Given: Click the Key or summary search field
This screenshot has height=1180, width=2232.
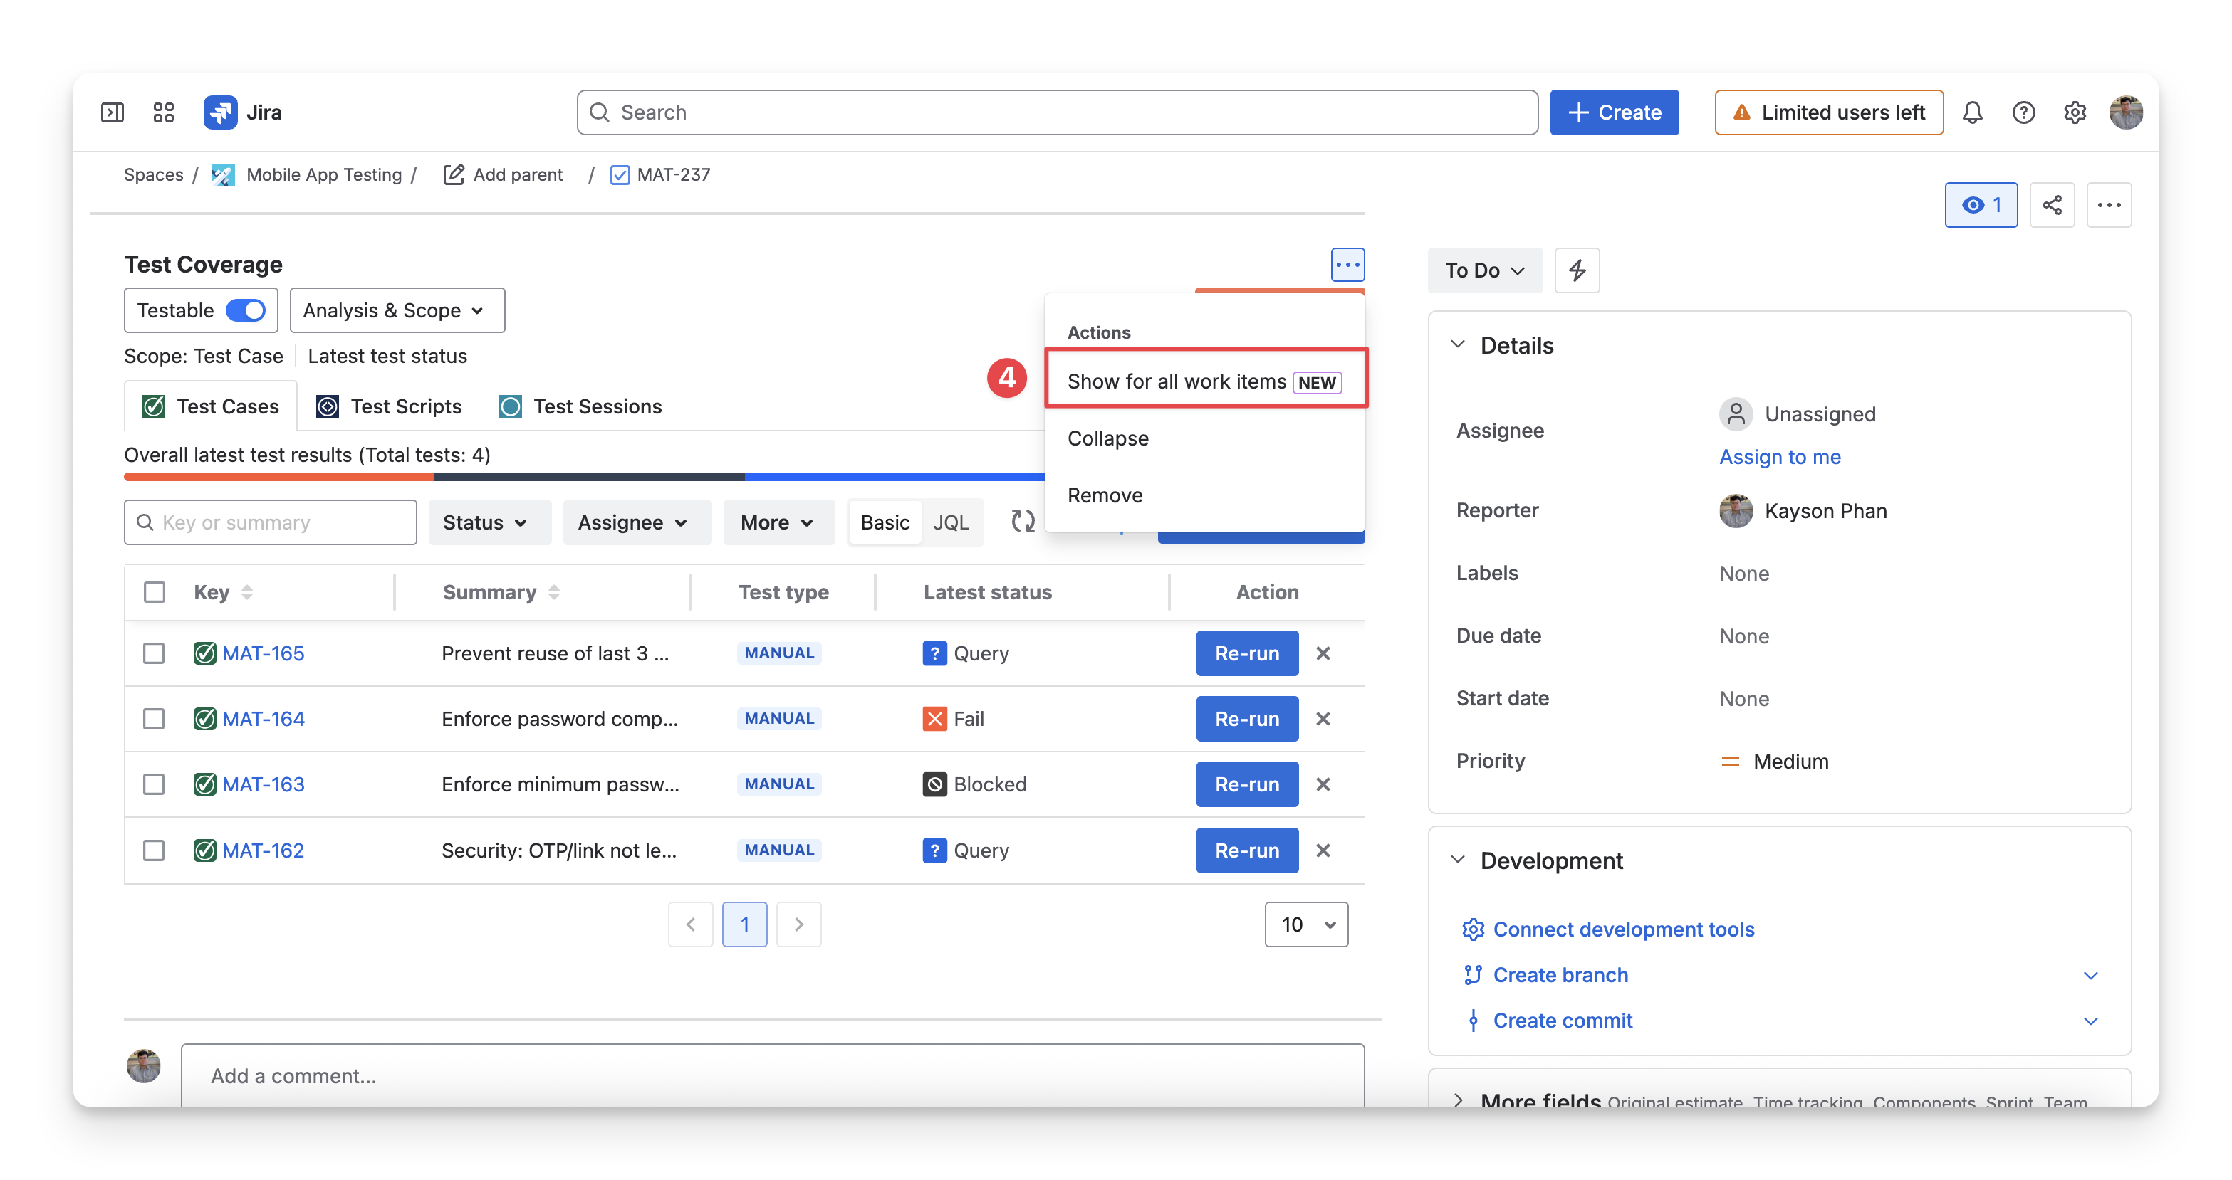Looking at the screenshot, I should click(x=271, y=522).
